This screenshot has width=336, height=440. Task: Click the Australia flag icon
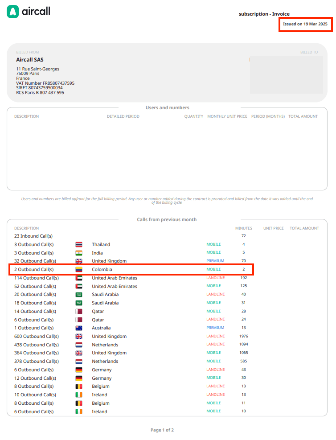[x=79, y=328]
